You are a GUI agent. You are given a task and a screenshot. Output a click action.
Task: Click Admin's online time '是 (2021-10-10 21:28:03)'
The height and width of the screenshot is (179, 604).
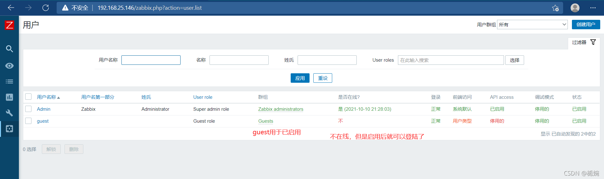365,109
